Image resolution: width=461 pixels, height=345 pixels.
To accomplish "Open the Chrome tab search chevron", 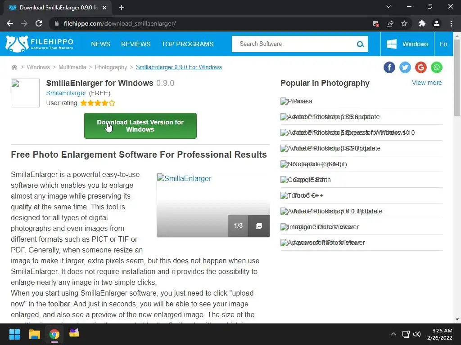I will coord(389,6).
